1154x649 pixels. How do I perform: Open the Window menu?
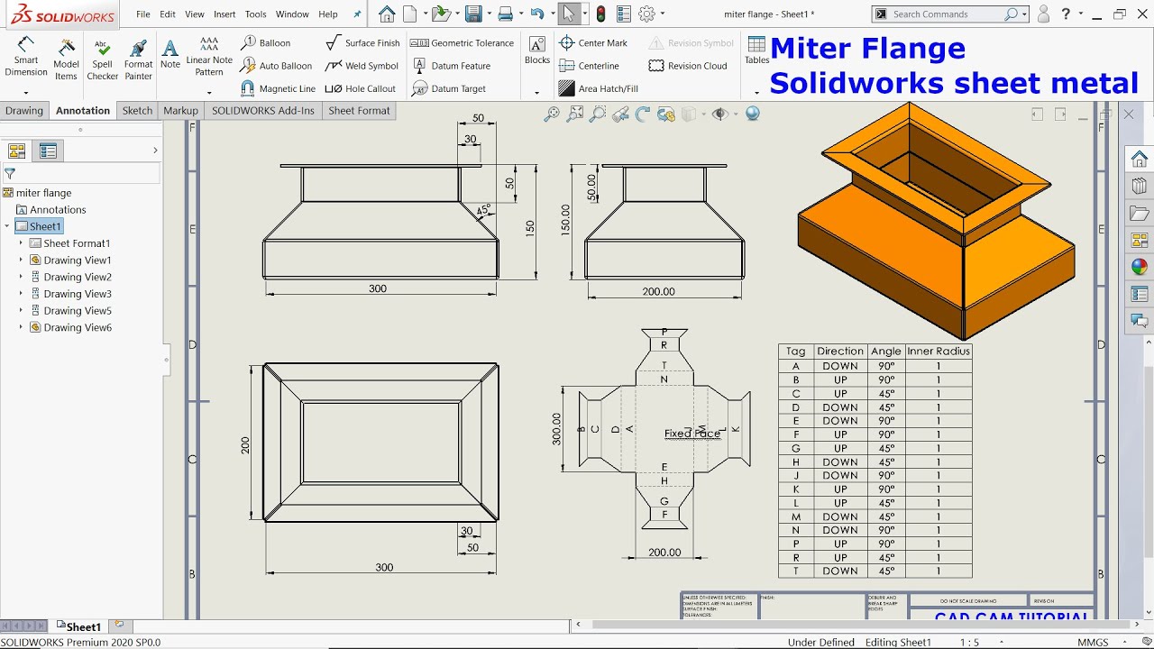292,14
